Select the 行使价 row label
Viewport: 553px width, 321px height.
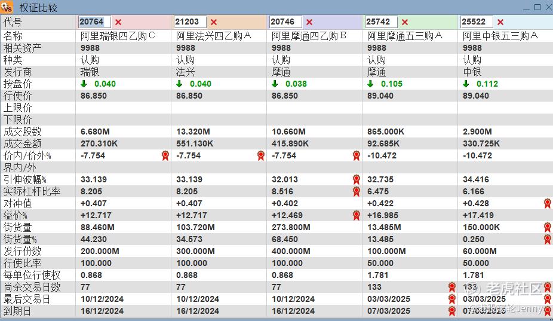point(18,96)
